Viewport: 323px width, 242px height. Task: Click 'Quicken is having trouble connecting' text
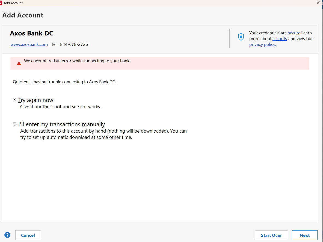click(x=64, y=82)
